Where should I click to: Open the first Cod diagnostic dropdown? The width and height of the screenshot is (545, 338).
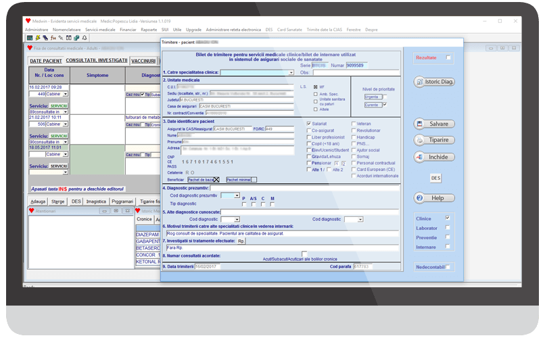pos(237,220)
